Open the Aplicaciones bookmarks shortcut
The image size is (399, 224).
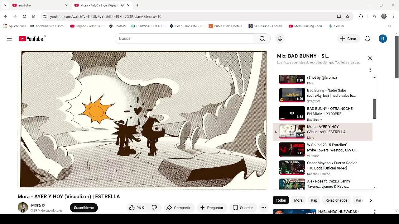pos(15,26)
